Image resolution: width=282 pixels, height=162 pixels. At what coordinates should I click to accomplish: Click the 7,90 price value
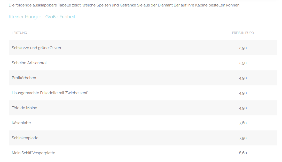coord(243,138)
